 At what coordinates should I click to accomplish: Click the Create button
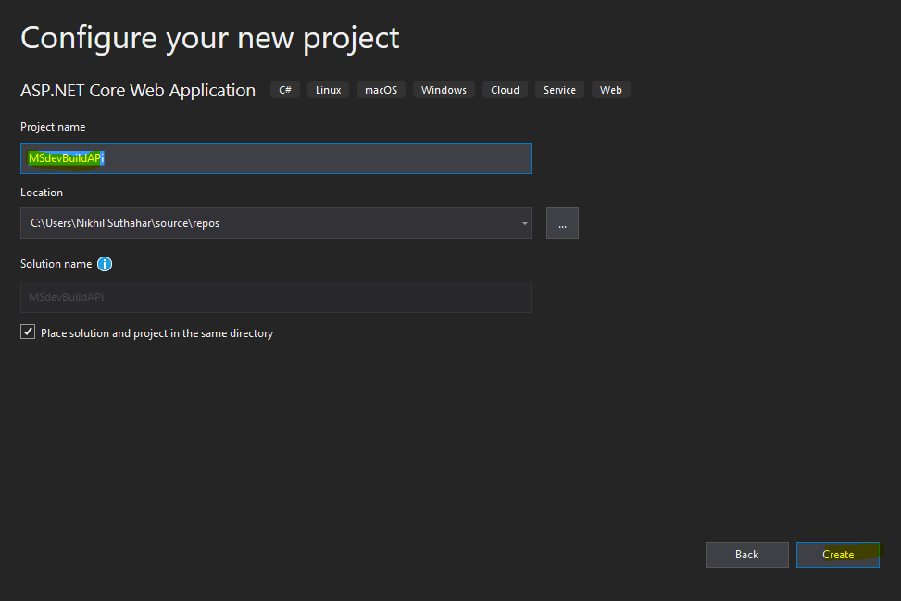click(838, 555)
